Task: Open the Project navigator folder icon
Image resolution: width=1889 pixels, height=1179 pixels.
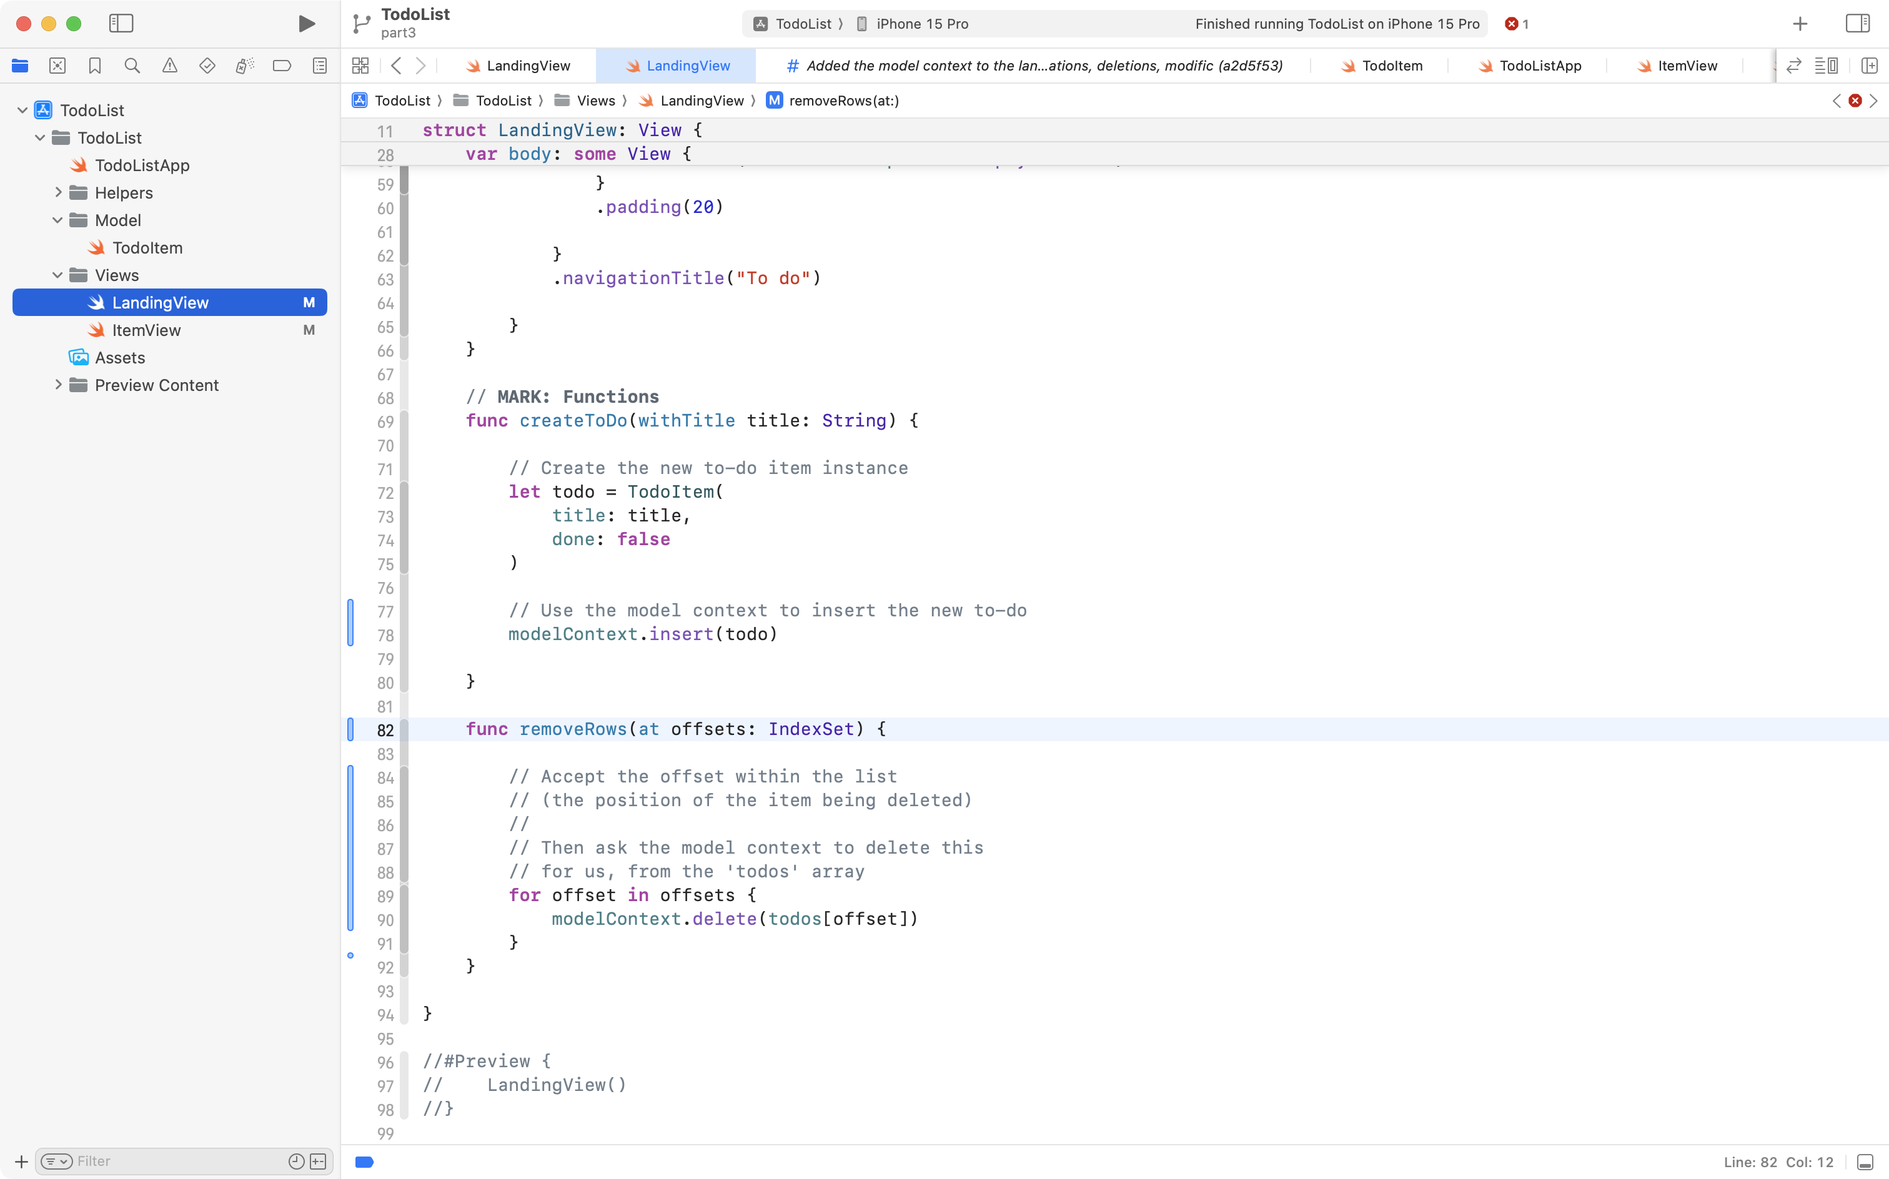Action: pyautogui.click(x=20, y=66)
